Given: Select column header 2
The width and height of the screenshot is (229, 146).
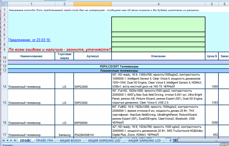Looking at the screenshot, I should point(64,4).
